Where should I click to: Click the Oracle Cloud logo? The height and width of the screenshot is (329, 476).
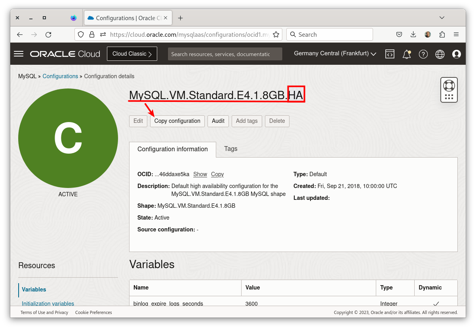pos(65,54)
